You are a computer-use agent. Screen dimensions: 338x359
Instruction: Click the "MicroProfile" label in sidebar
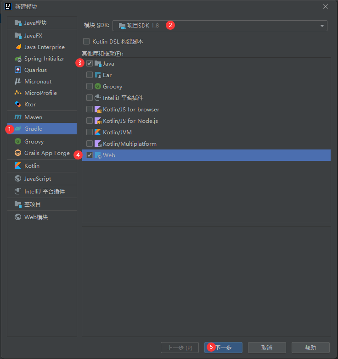pos(40,93)
